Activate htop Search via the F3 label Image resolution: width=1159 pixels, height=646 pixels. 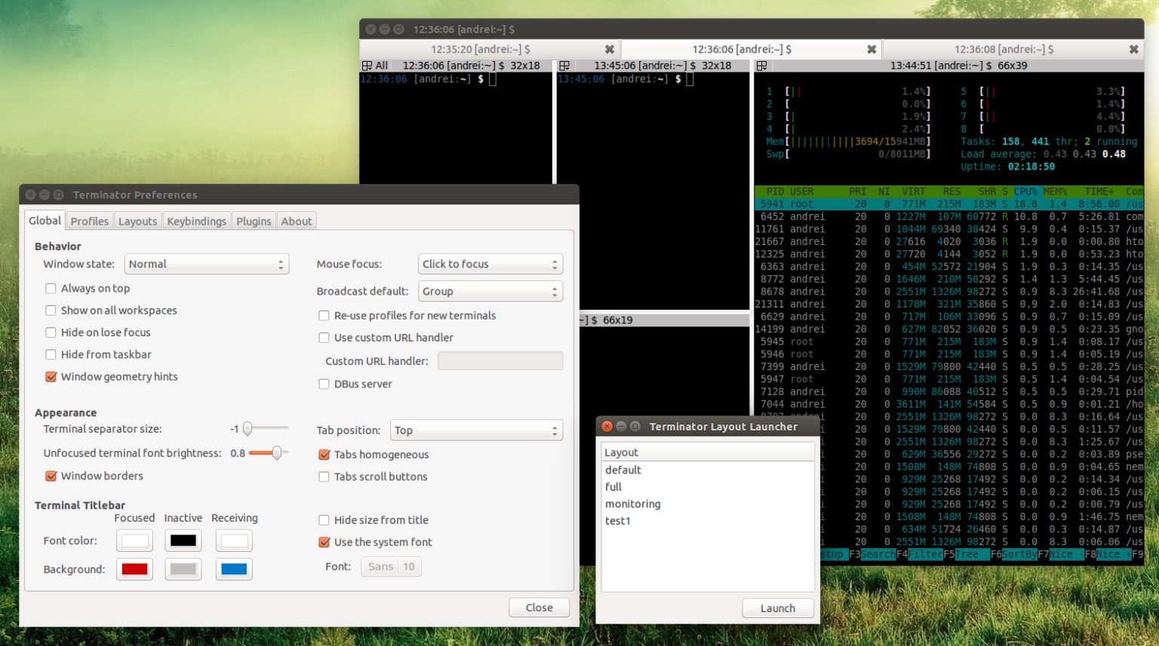[x=878, y=554]
